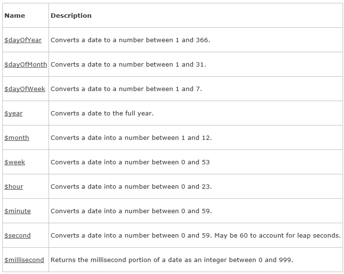Open the $month operator link

point(17,138)
